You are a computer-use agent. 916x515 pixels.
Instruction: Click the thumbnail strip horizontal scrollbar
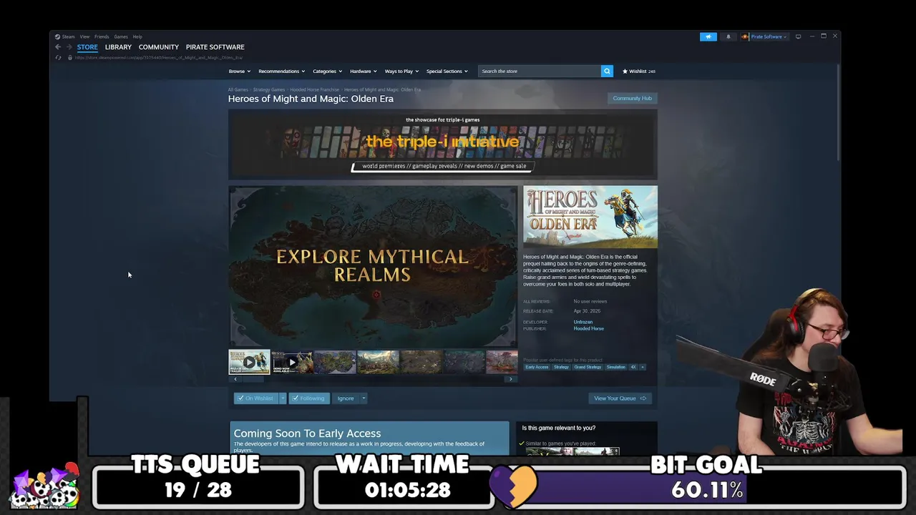click(254, 379)
